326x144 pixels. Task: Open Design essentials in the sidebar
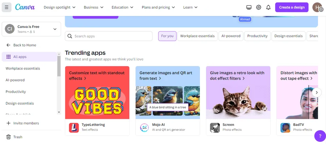coord(29,103)
